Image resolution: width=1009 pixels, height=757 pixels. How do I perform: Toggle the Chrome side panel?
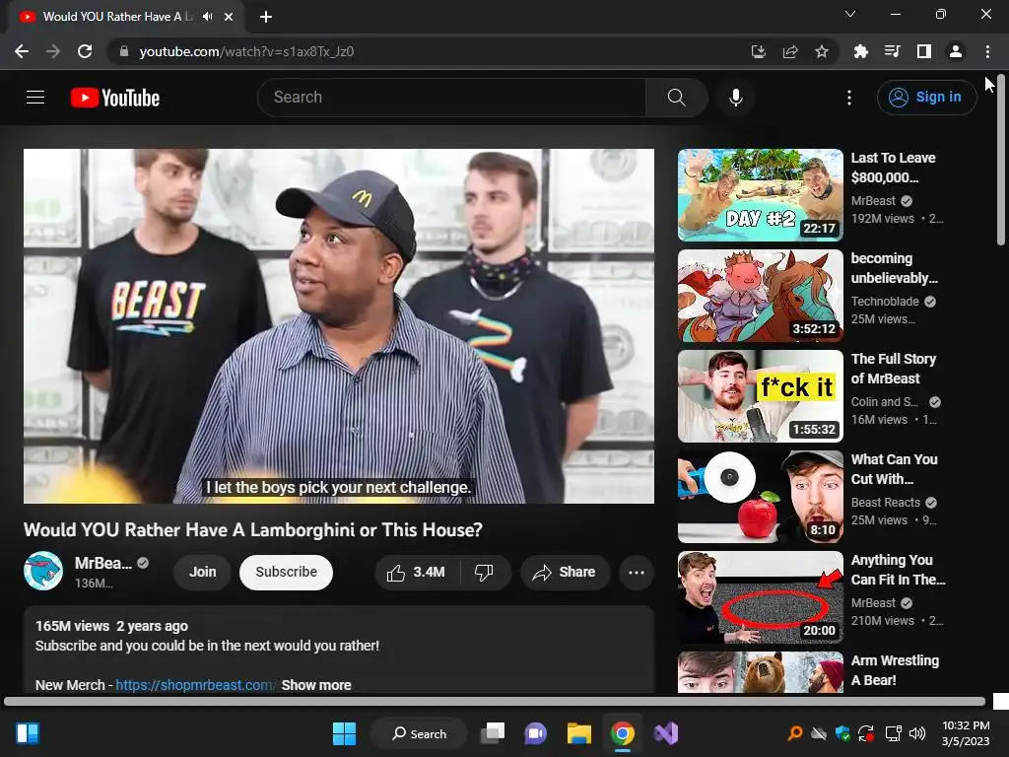tap(923, 51)
